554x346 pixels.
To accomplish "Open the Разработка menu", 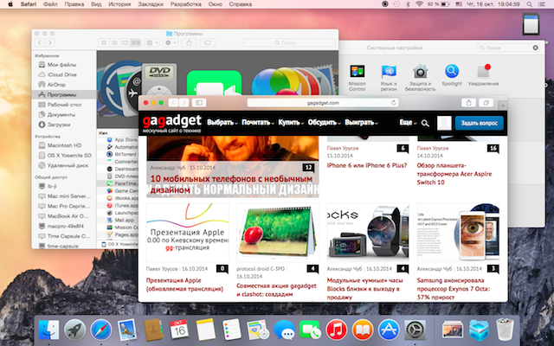I will pyautogui.click(x=186, y=4).
